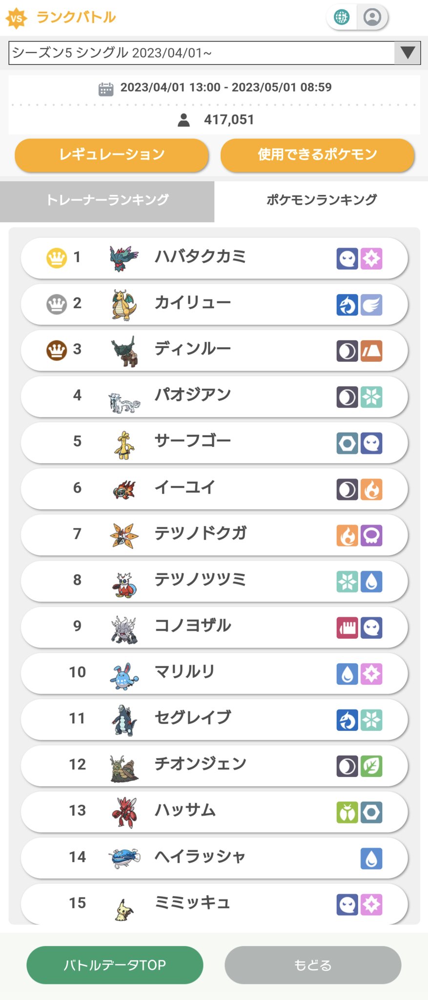Click the Fighting type icon on コノヨザル
The height and width of the screenshot is (1000, 428).
pos(347,628)
